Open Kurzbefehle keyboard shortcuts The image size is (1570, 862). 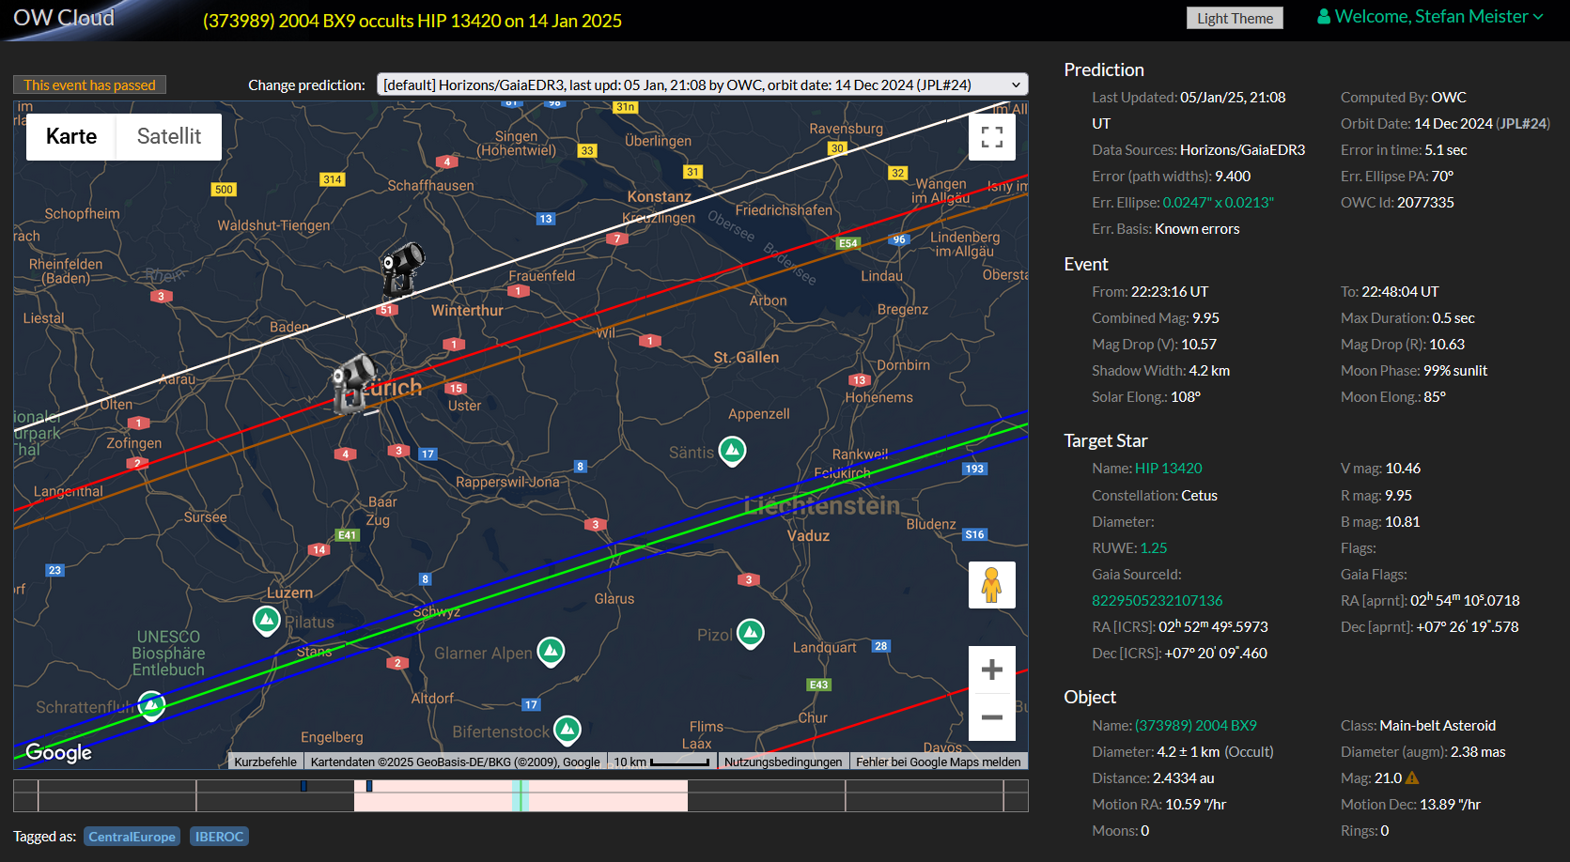tap(265, 762)
